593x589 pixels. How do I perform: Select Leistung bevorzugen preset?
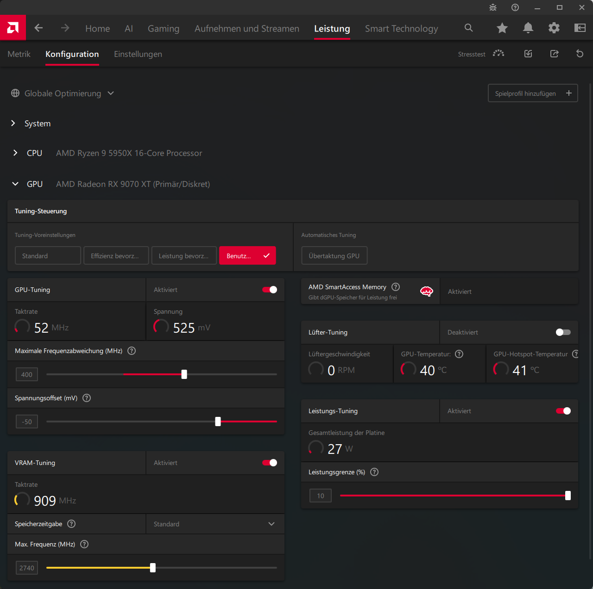pyautogui.click(x=184, y=255)
